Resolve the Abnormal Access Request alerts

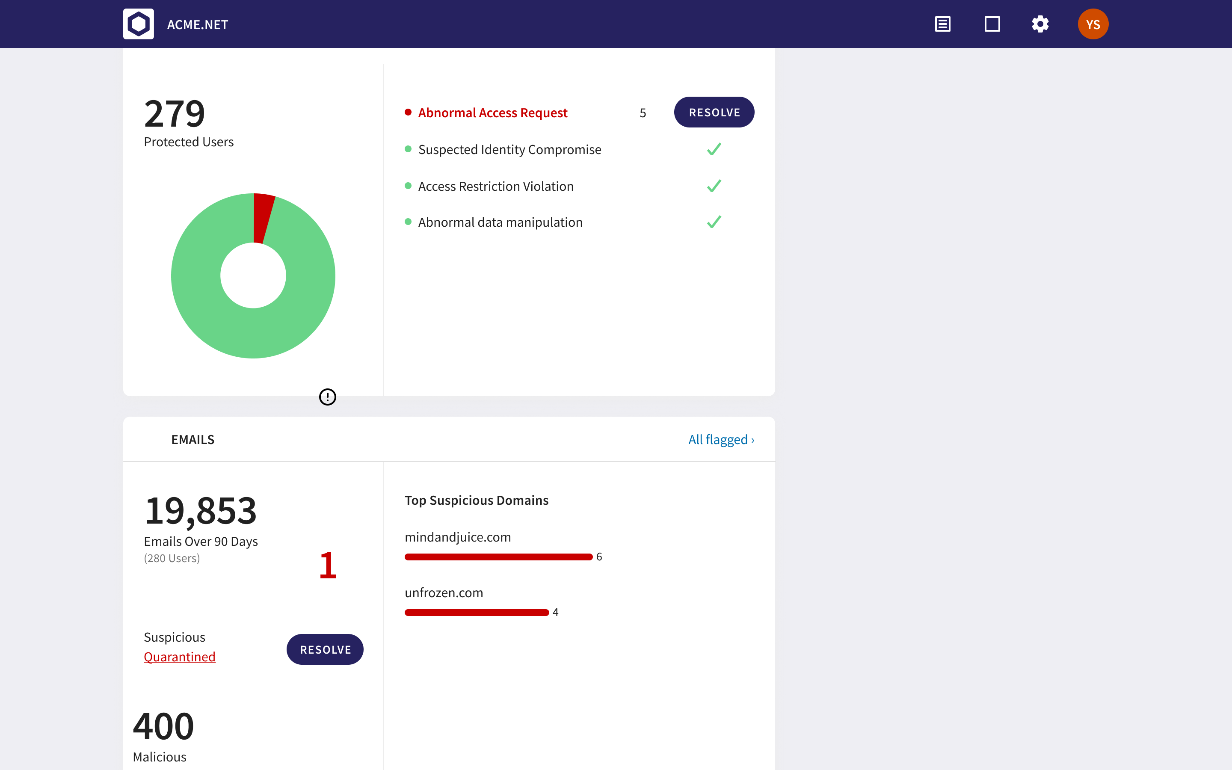pyautogui.click(x=714, y=112)
